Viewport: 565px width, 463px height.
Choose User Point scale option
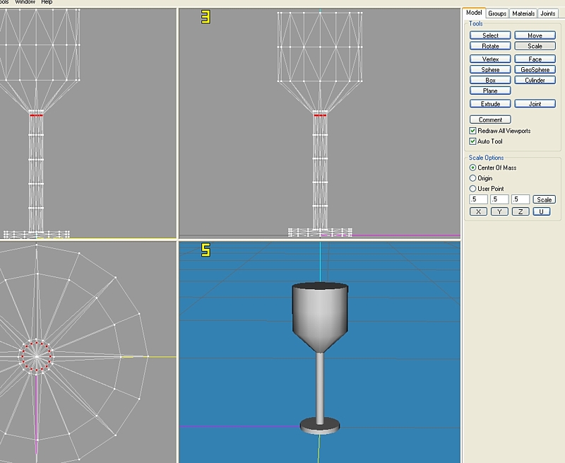pyautogui.click(x=473, y=189)
